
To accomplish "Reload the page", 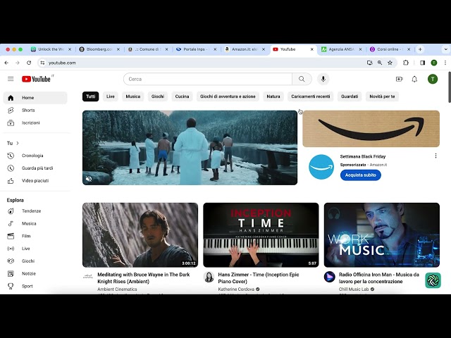I will point(29,63).
